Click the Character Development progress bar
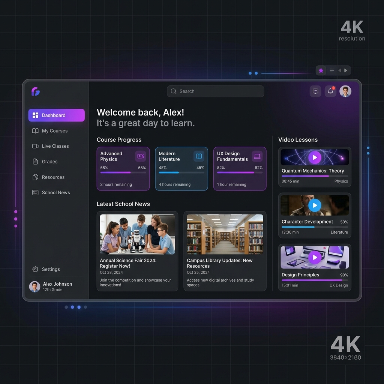Viewport: 384px width, 384px height. coord(315,227)
